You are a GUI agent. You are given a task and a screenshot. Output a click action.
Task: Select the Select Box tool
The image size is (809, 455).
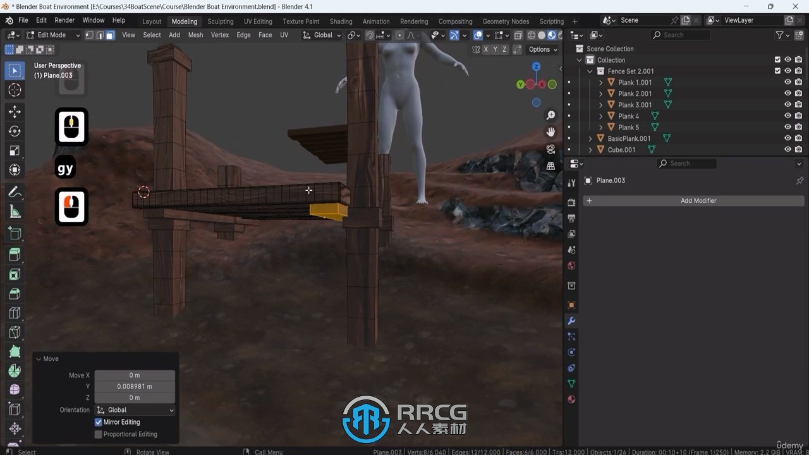(15, 71)
